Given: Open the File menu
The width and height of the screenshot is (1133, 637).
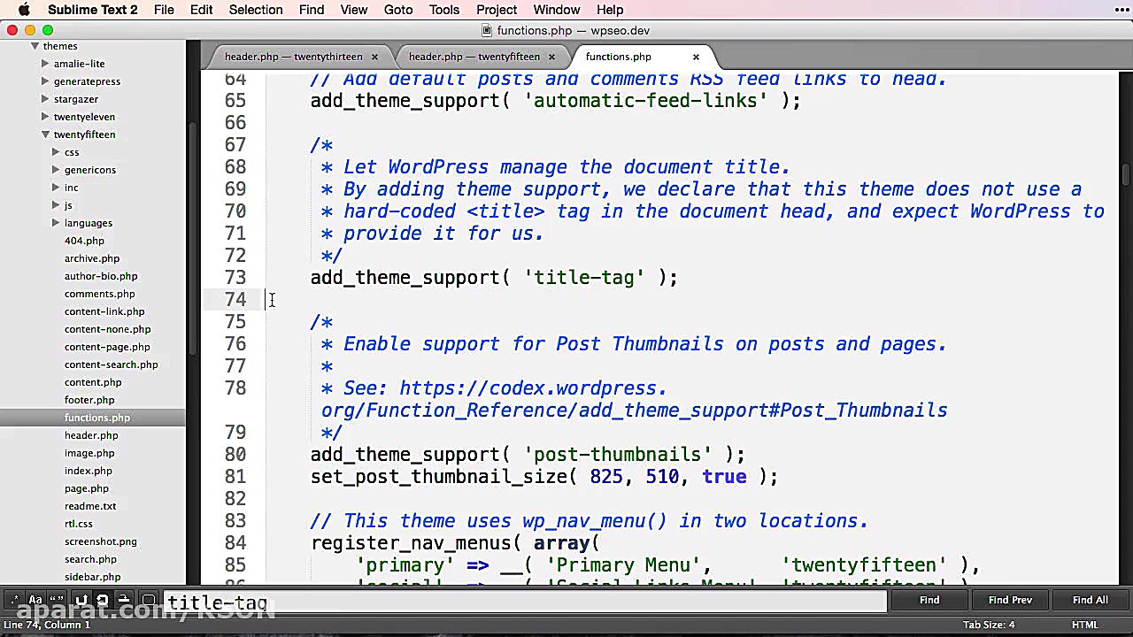Looking at the screenshot, I should [x=164, y=10].
